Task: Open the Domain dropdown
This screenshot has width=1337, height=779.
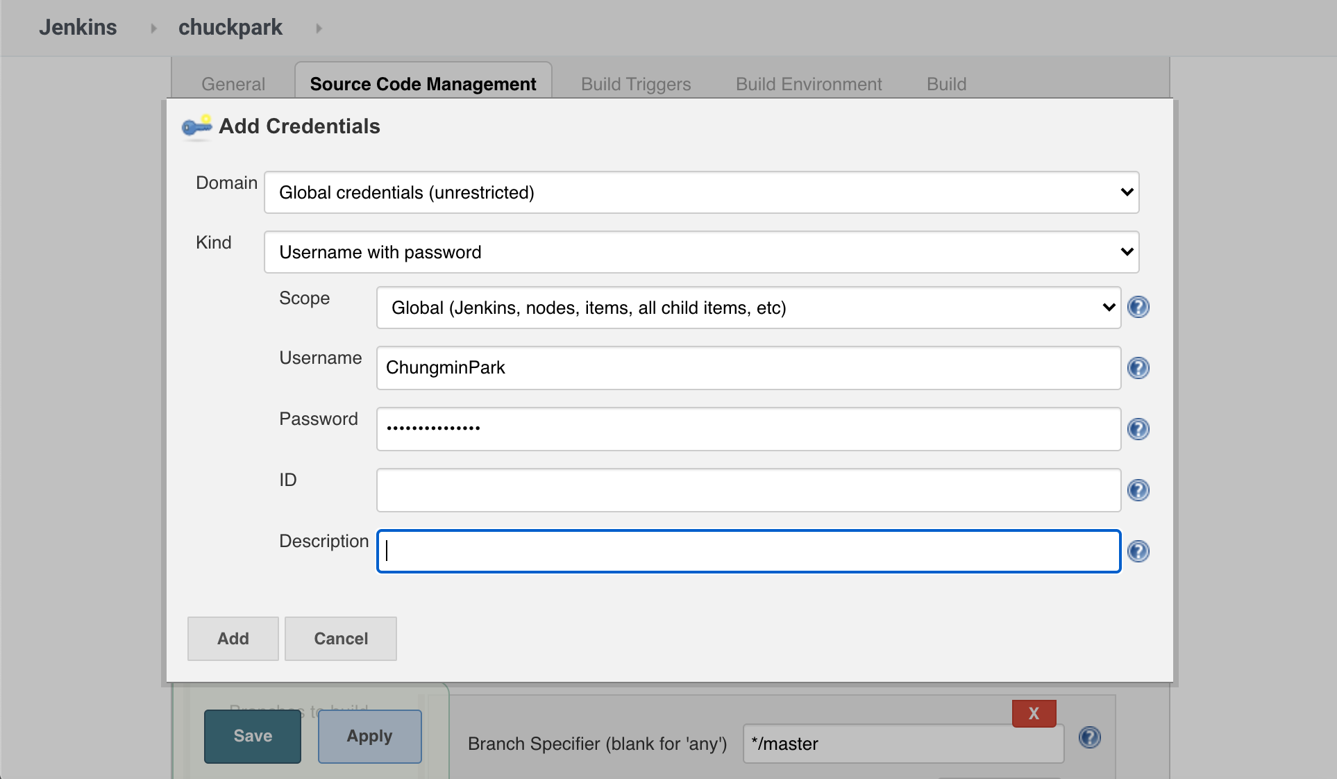Action: [x=701, y=192]
